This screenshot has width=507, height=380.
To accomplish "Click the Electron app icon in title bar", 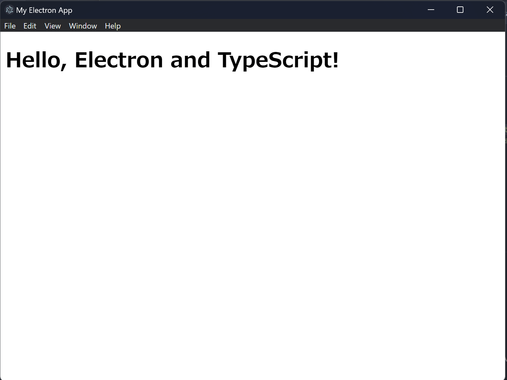I will click(x=10, y=10).
